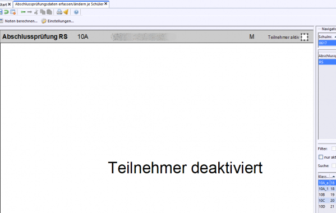Enable the nur aktive checkbox in navigator

[x=320, y=157]
